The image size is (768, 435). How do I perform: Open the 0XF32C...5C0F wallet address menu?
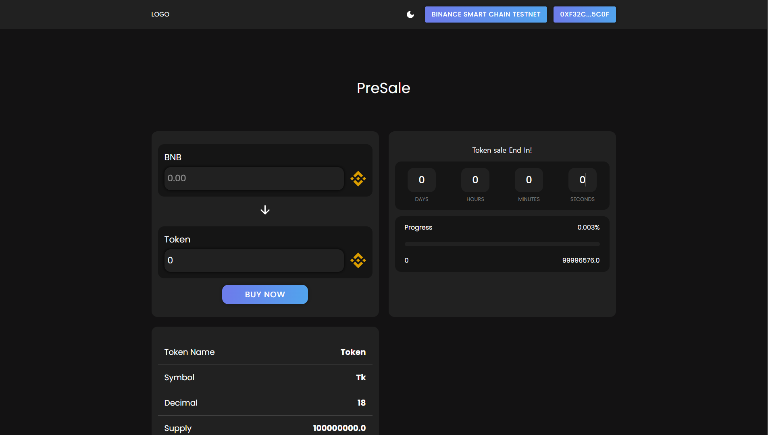pyautogui.click(x=584, y=14)
